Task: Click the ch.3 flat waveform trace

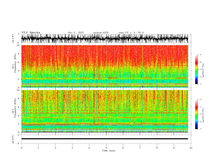Action: pyautogui.click(x=105, y=139)
